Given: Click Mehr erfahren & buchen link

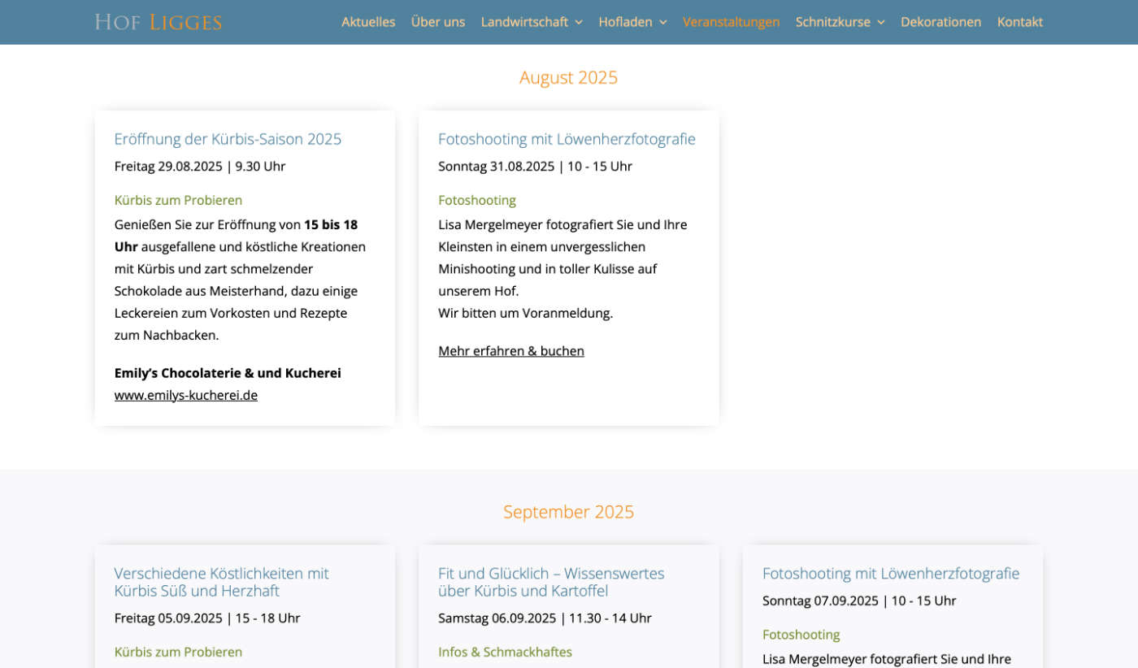Looking at the screenshot, I should (510, 351).
